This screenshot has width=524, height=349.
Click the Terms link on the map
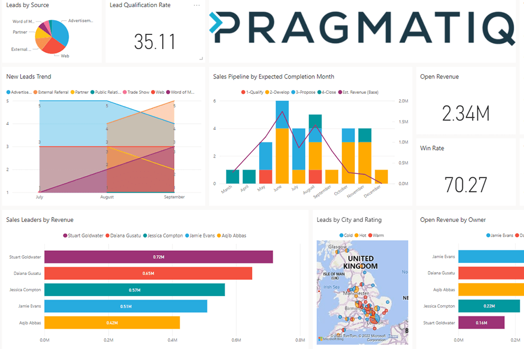coord(394,337)
